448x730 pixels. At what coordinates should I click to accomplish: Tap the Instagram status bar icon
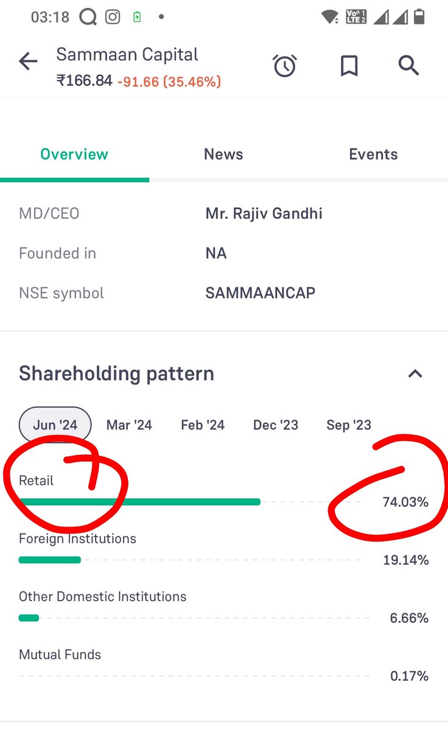click(x=113, y=17)
